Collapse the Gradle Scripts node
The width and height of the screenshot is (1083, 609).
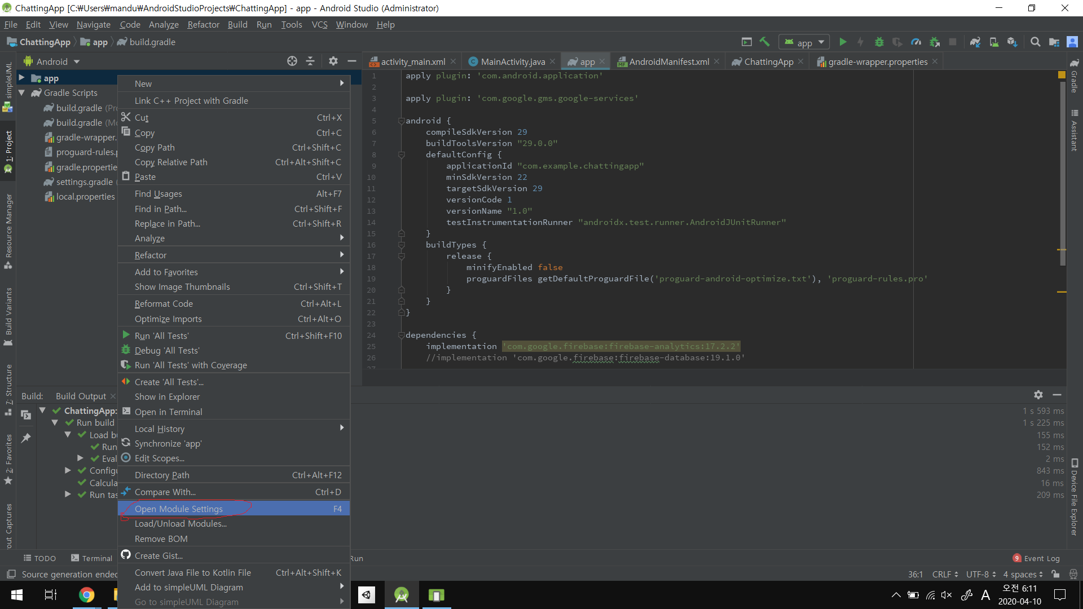point(21,92)
